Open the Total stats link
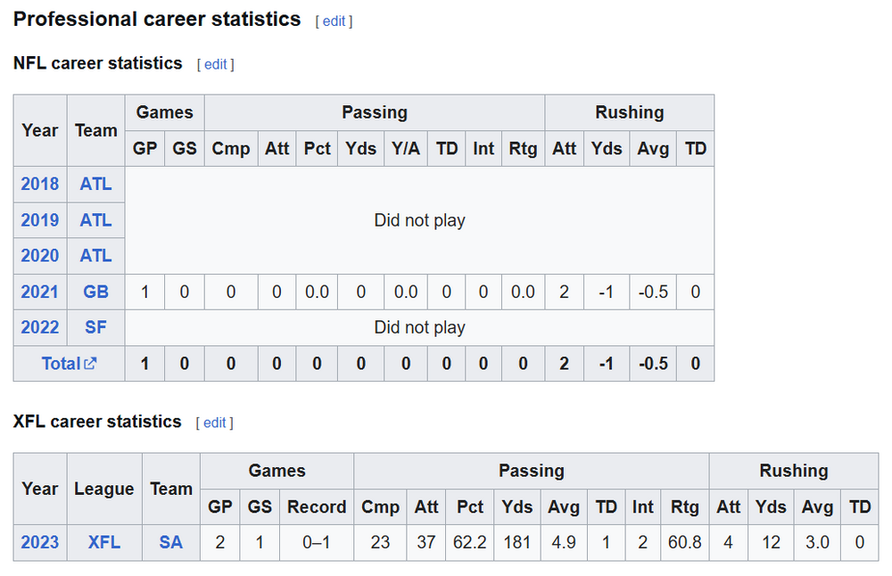This screenshot has width=892, height=576. (62, 364)
